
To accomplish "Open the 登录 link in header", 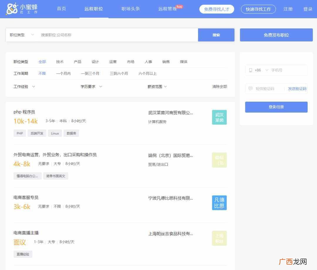I will click(308, 9).
